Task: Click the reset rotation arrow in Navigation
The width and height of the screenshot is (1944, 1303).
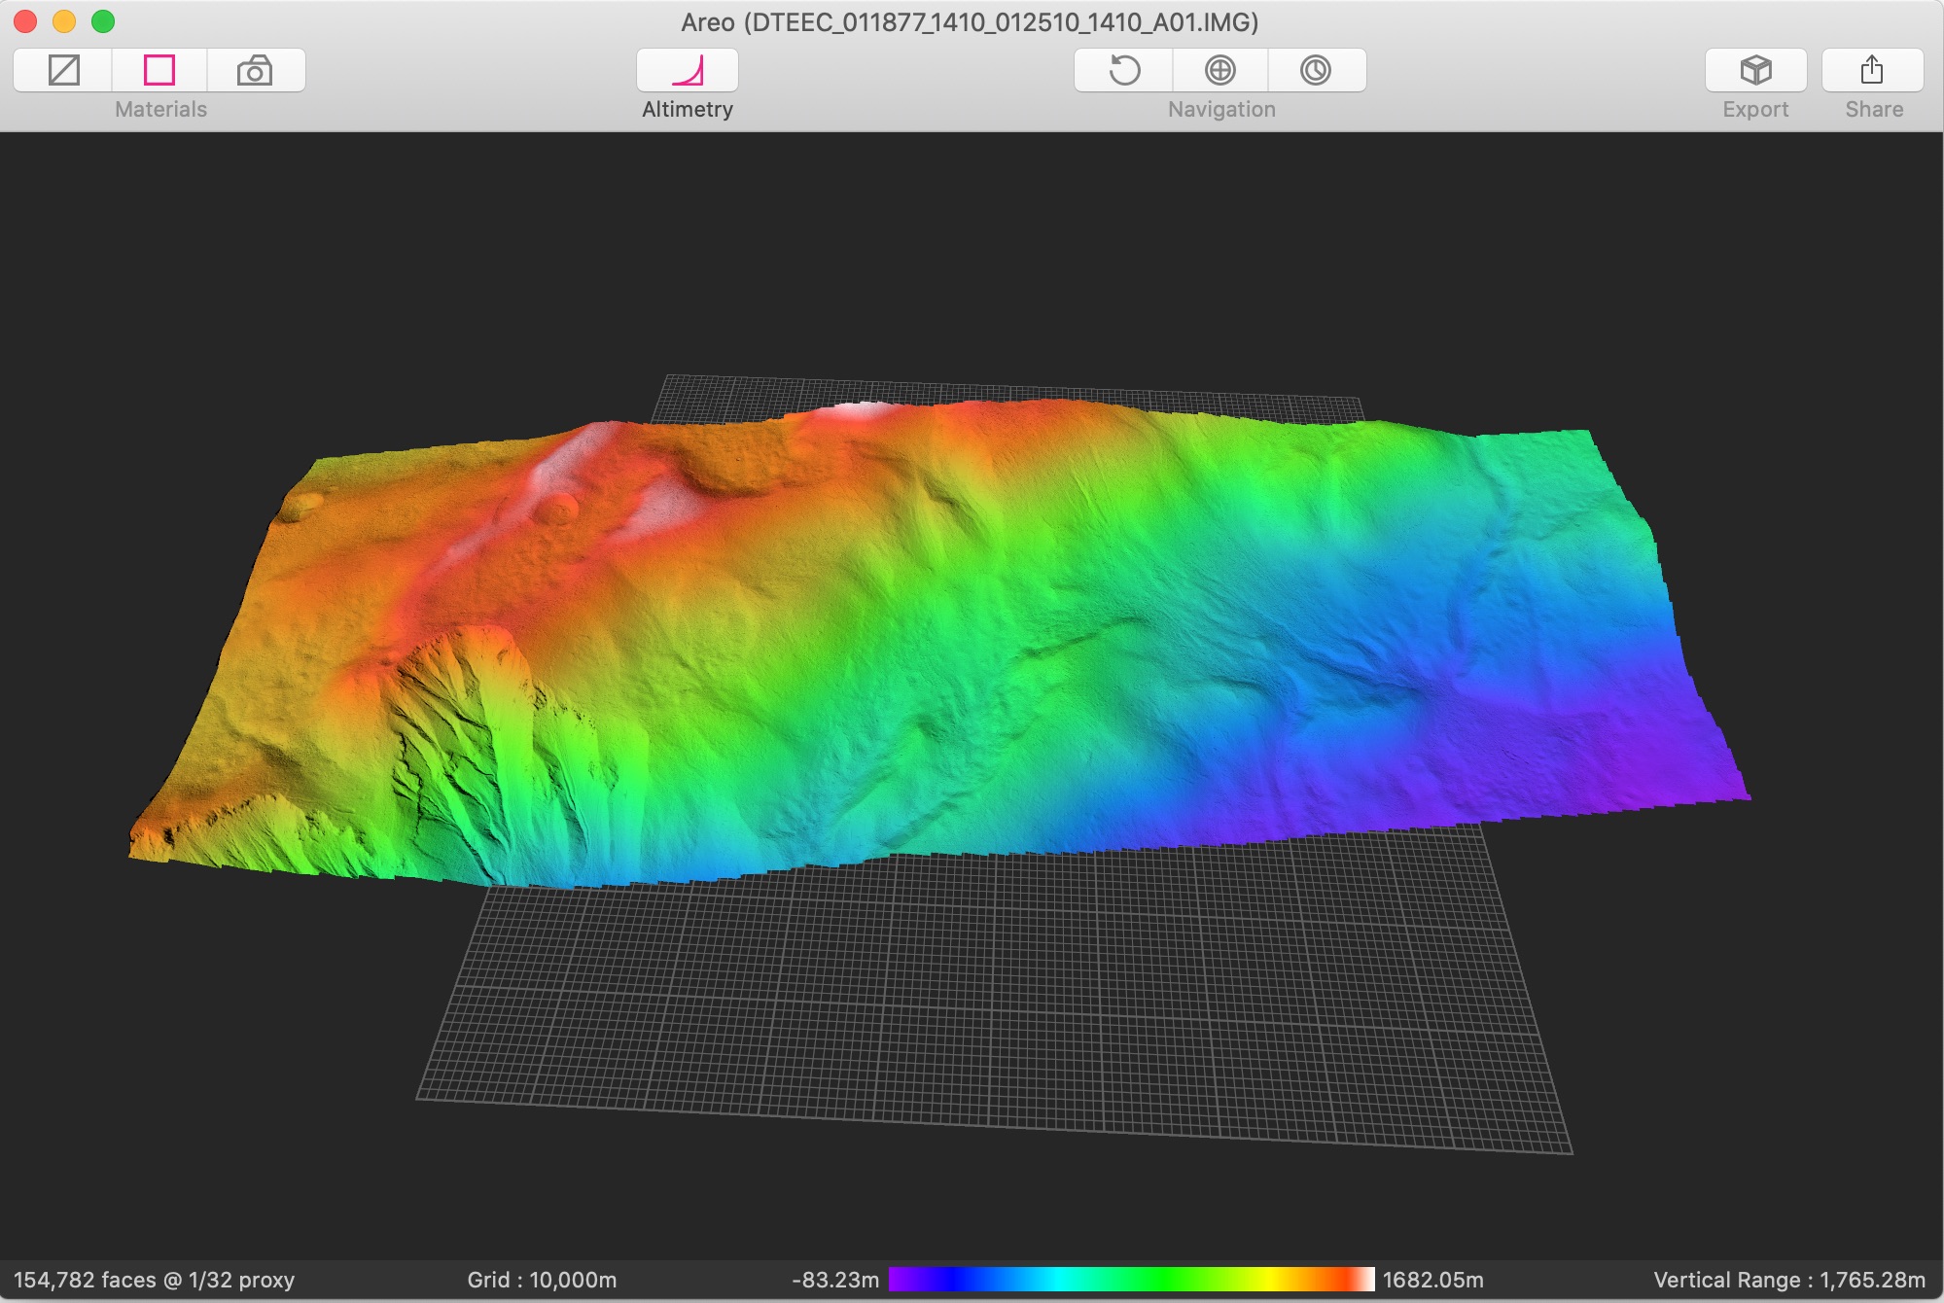Action: point(1124,70)
